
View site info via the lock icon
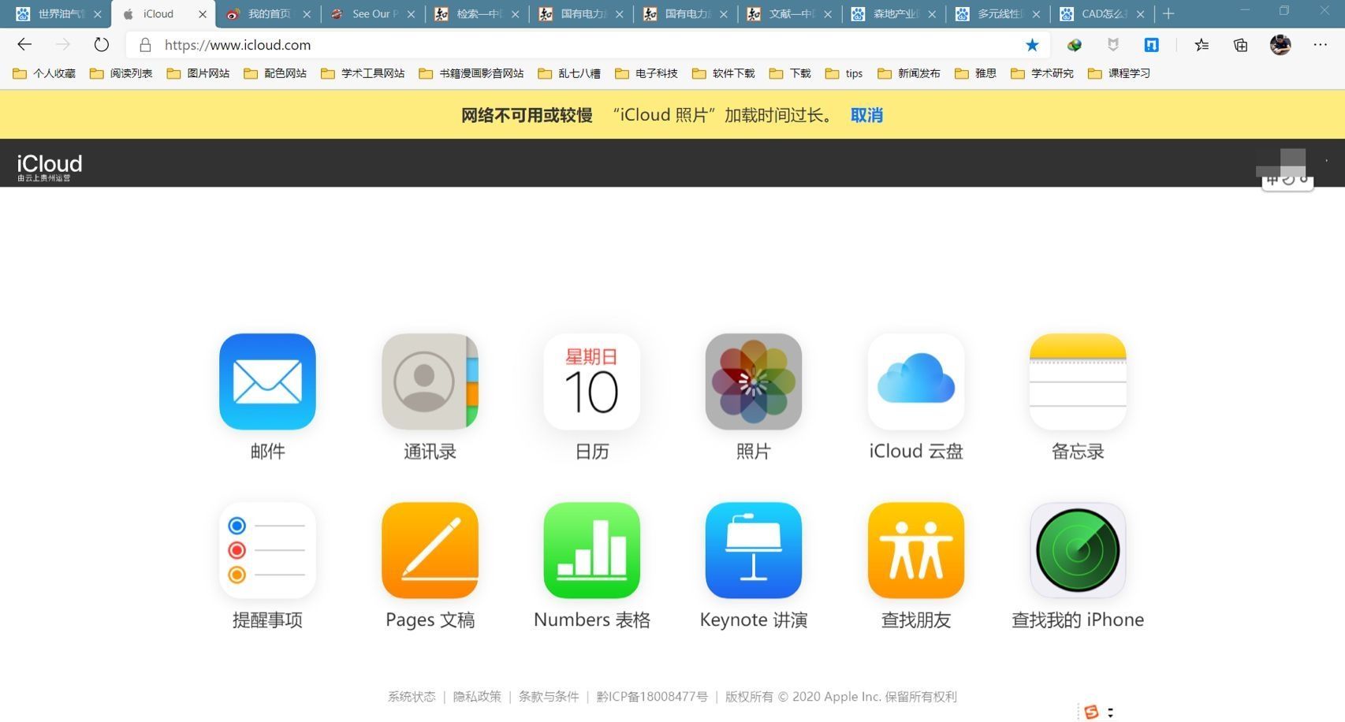pyautogui.click(x=145, y=45)
